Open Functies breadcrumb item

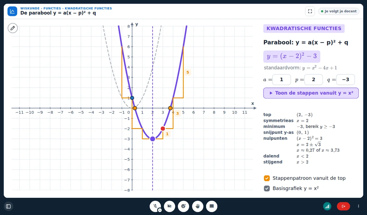52,8
